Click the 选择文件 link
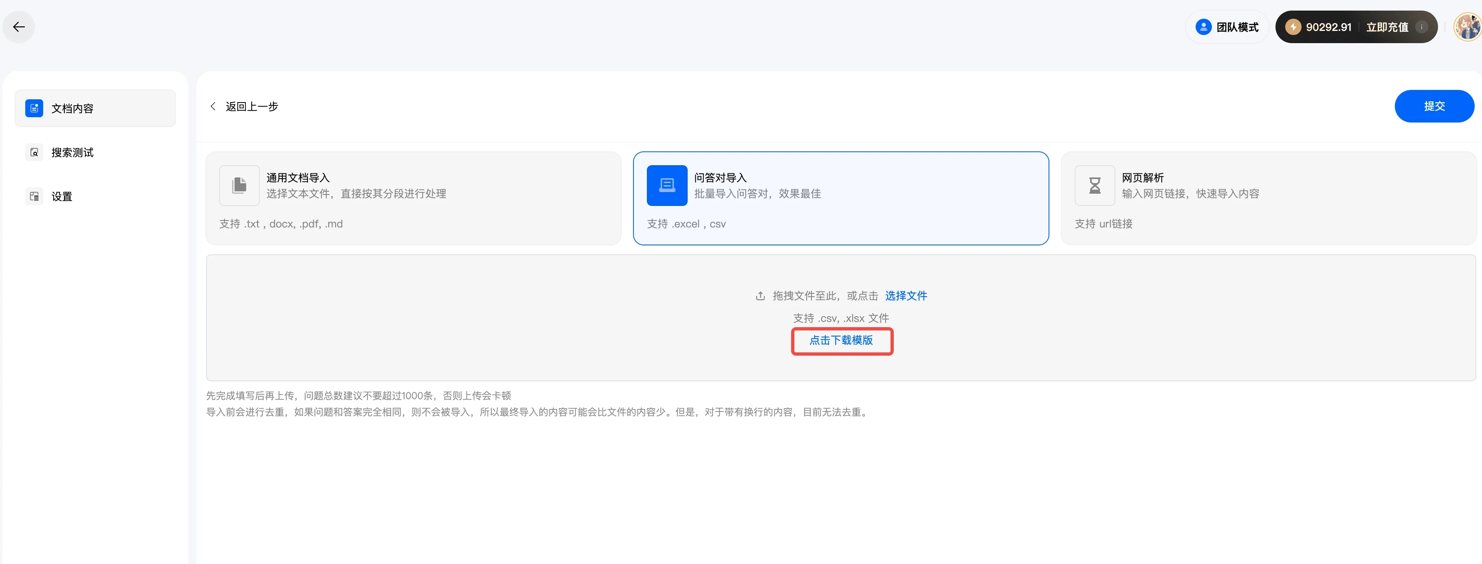The height and width of the screenshot is (564, 1482). point(906,295)
